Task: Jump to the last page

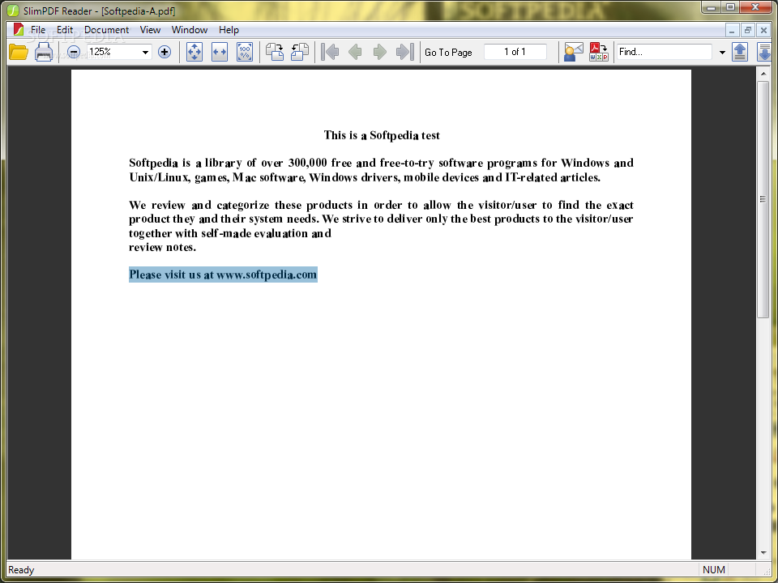Action: [405, 52]
